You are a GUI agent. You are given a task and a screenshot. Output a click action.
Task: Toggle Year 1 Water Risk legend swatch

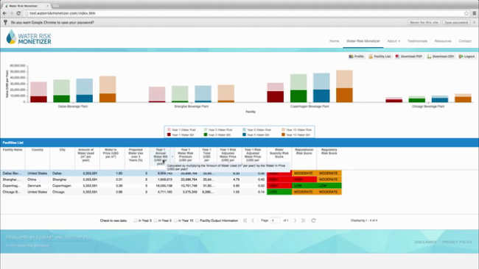pos(169,130)
